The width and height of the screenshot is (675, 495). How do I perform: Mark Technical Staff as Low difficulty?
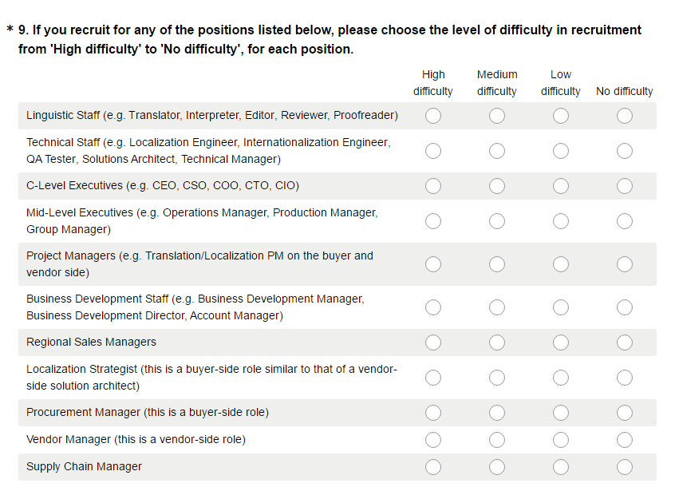point(560,151)
